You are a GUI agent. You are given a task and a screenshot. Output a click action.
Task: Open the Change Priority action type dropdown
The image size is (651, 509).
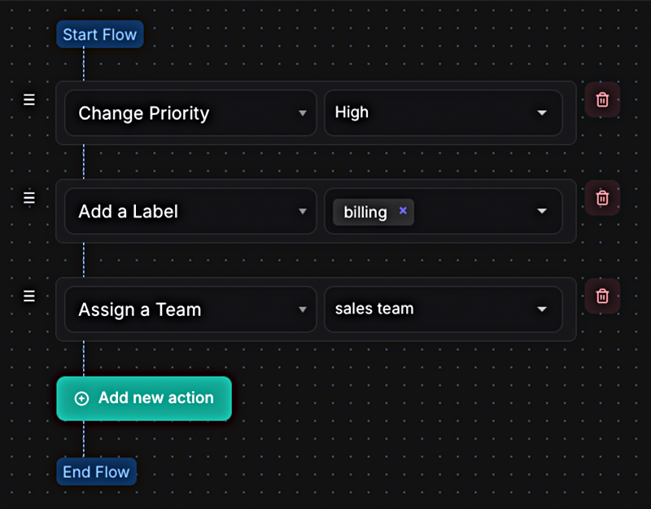tap(302, 113)
